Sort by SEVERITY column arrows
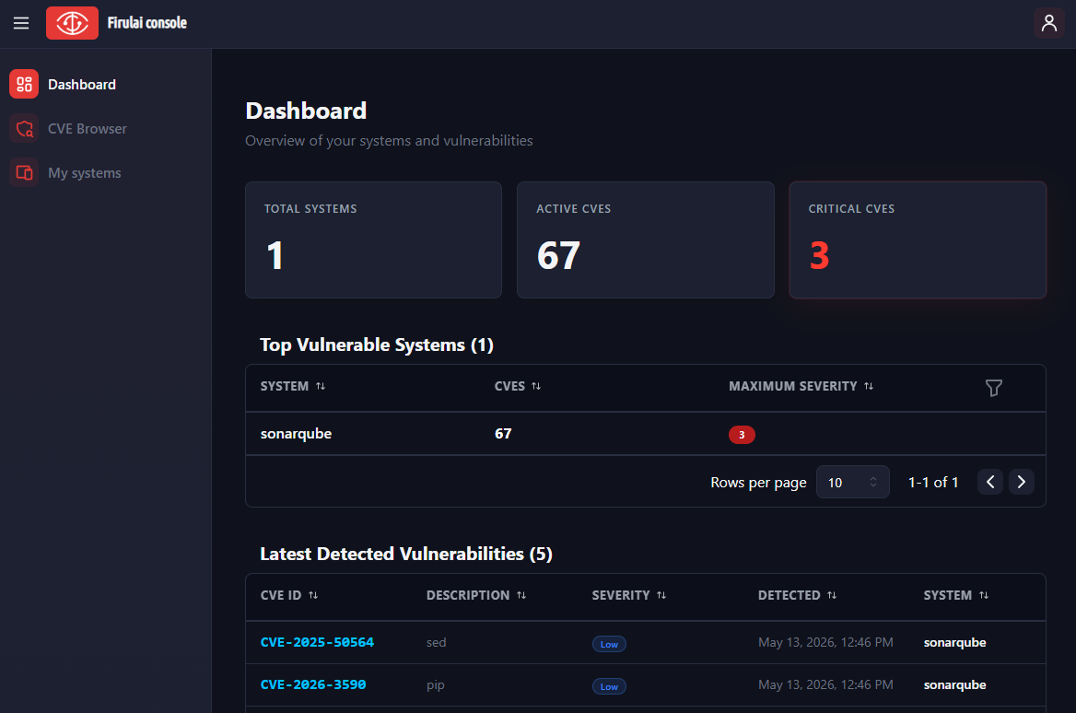This screenshot has height=713, width=1076. 661,595
